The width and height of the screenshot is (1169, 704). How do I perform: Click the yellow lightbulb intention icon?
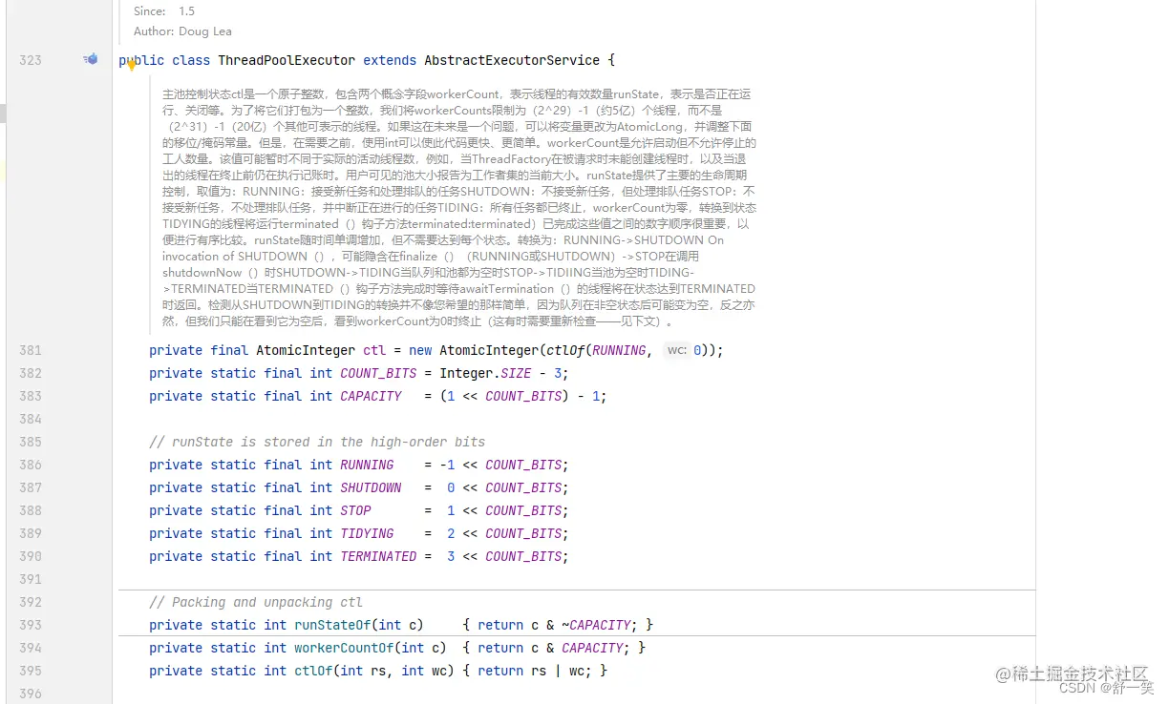coord(132,66)
